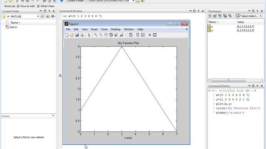Open View menu in Figure 1

pyautogui.click(x=85, y=29)
